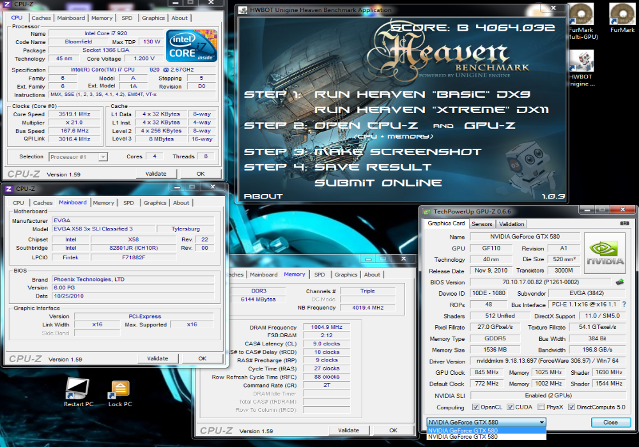The width and height of the screenshot is (639, 447).
Task: Click Validate in Mainboard CPU-Z window
Action: click(158, 358)
